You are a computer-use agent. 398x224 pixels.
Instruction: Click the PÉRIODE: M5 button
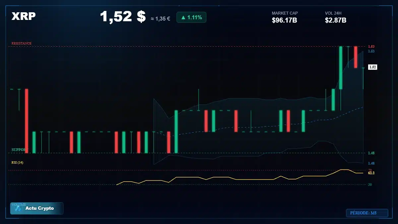coord(367,213)
